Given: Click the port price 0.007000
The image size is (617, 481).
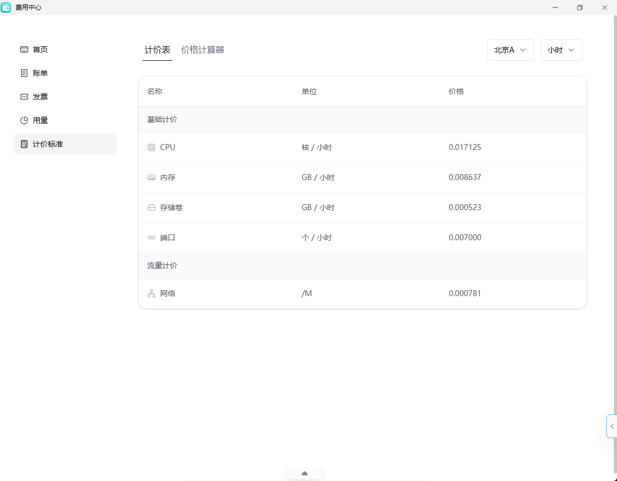Looking at the screenshot, I should click(465, 238).
